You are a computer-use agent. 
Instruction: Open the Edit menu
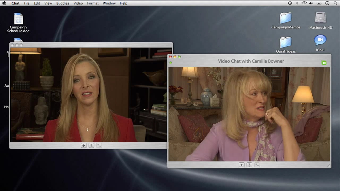pyautogui.click(x=37, y=3)
